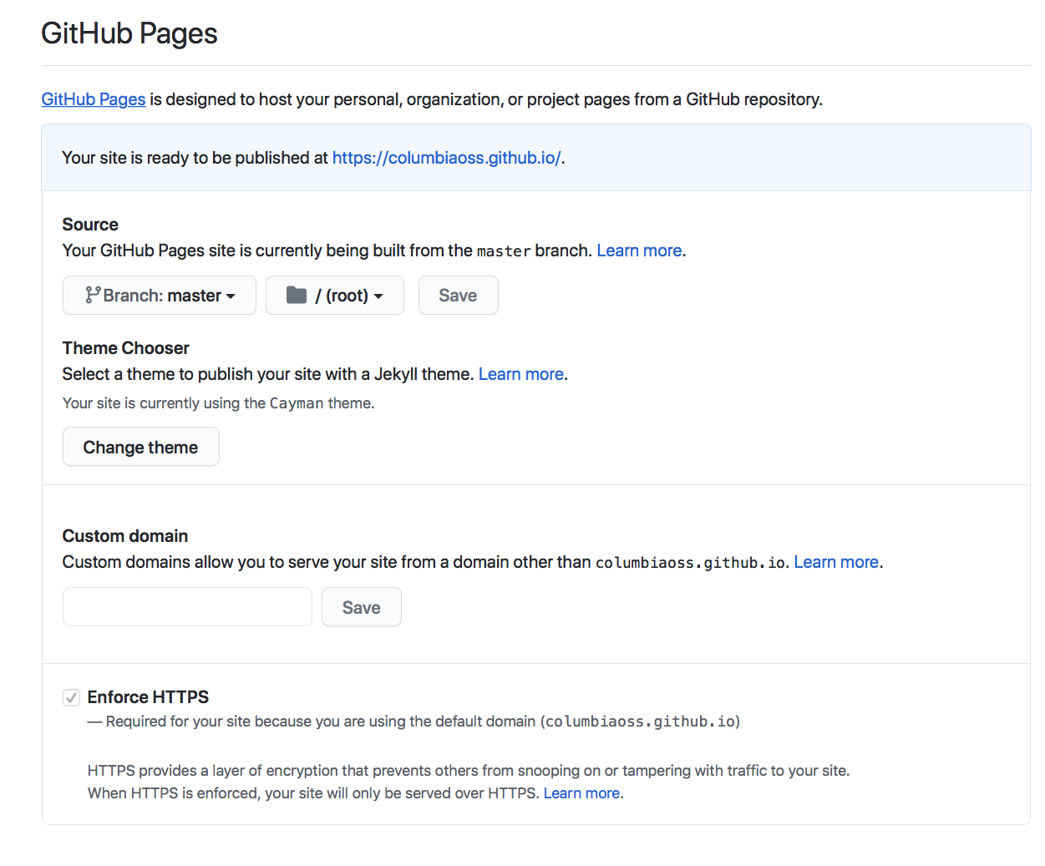Expand the Branch: master dropdown
The width and height of the screenshot is (1045, 866).
pos(160,296)
